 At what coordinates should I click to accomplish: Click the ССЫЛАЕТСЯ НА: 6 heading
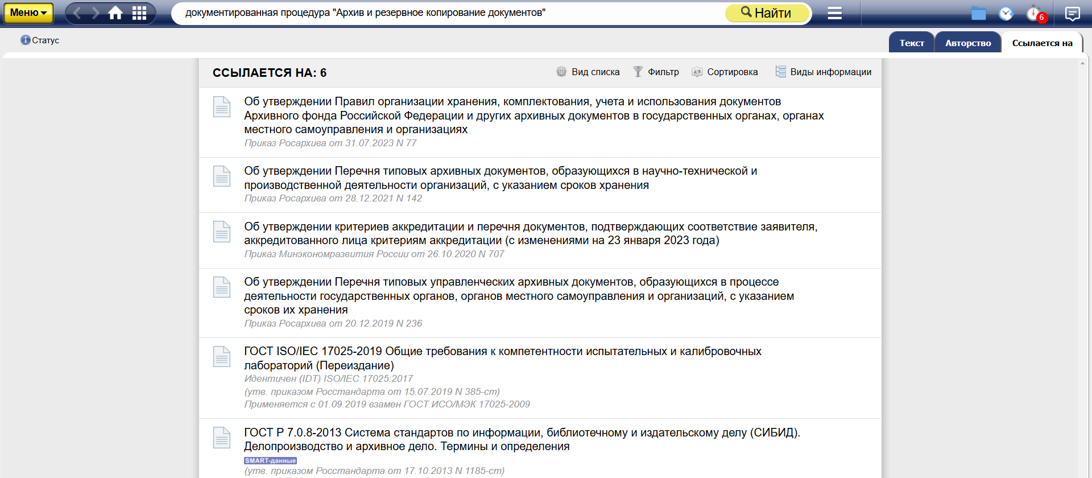coord(270,73)
